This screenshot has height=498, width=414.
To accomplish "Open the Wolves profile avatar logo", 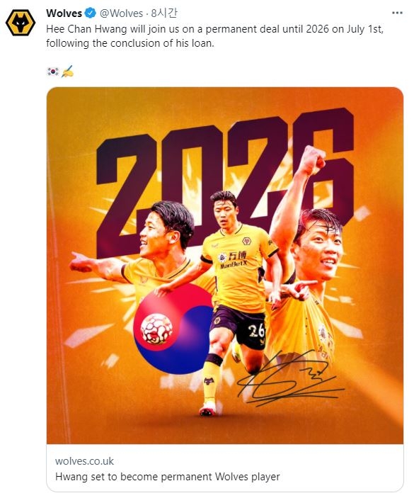I will click(x=21, y=23).
